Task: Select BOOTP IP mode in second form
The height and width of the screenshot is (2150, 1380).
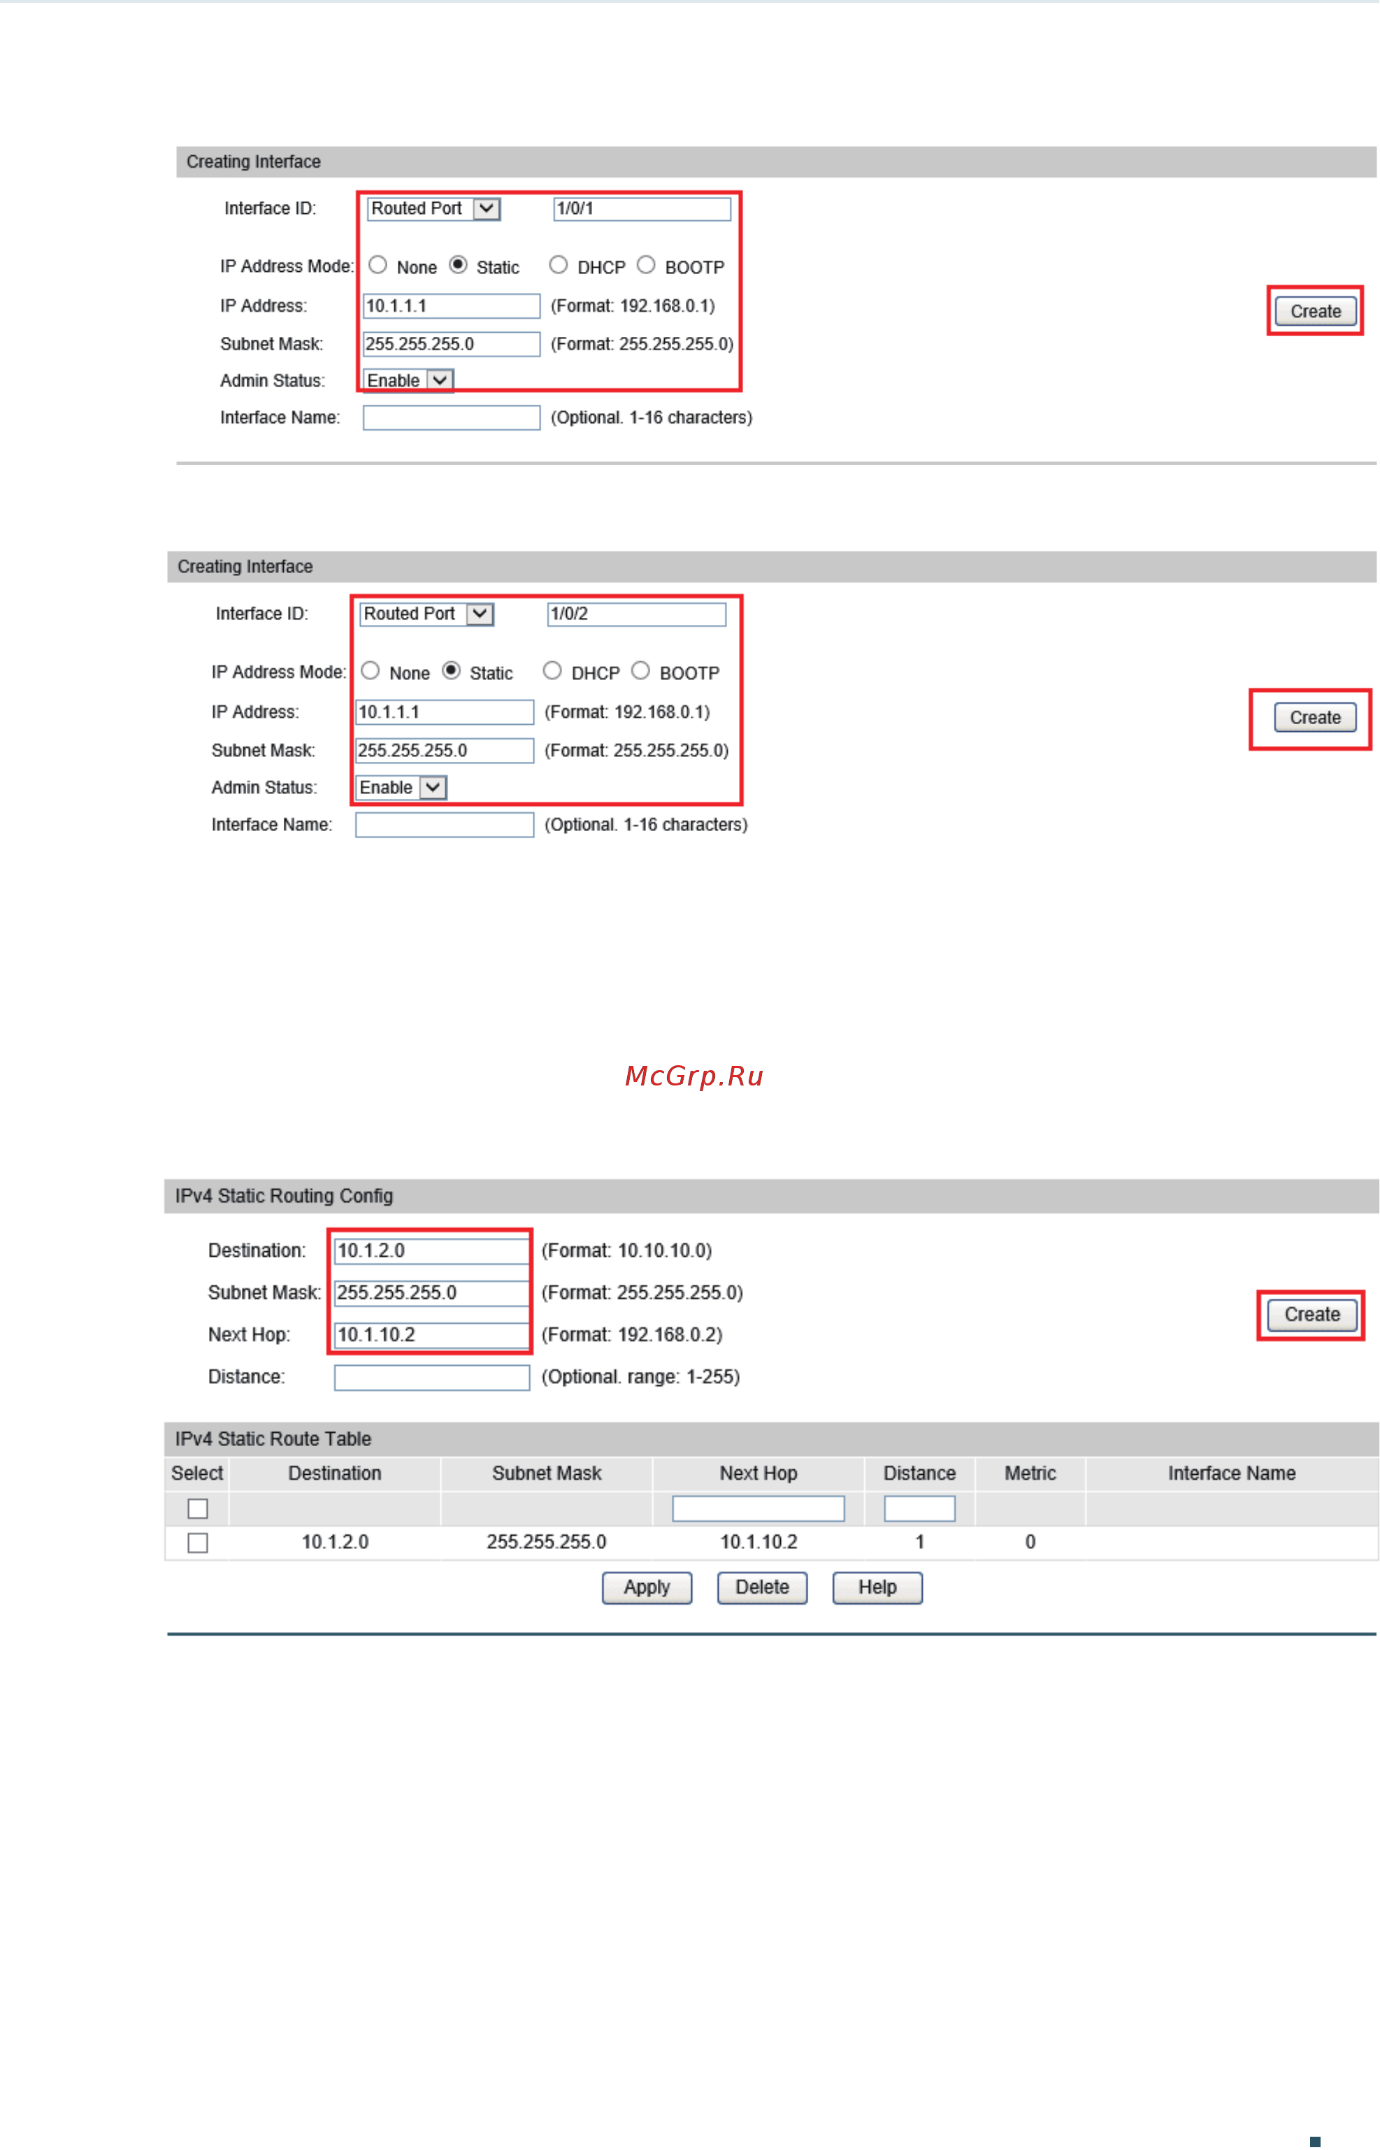Action: click(640, 671)
